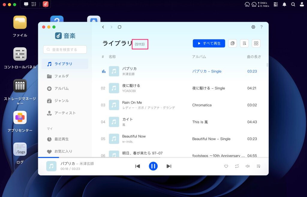
Task: Add current song to favorites with heart icon
Action: [226, 166]
